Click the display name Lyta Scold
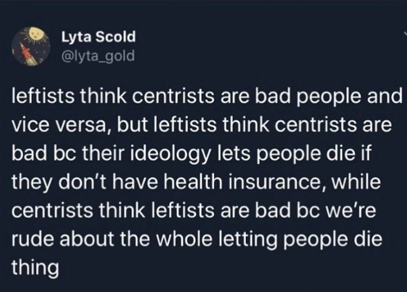407x292 pixels. pos(98,37)
